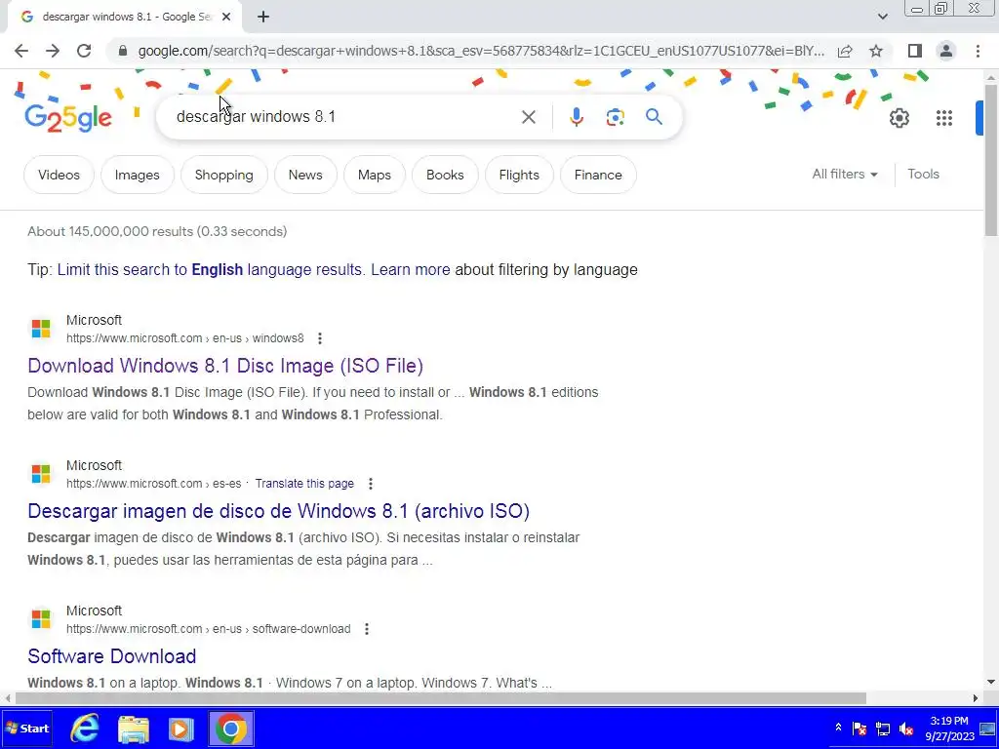Switch to Maps results
Image resolution: width=999 pixels, height=749 pixels.
pyautogui.click(x=374, y=175)
